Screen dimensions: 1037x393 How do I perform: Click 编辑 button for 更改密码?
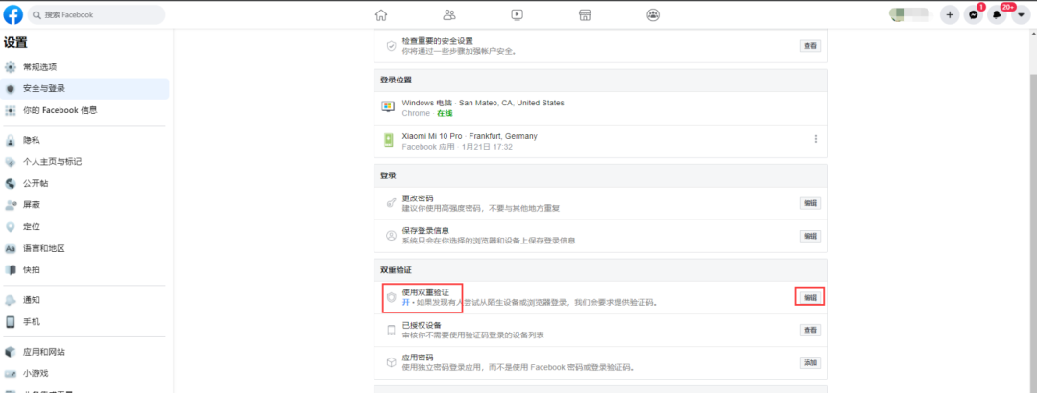(x=810, y=203)
